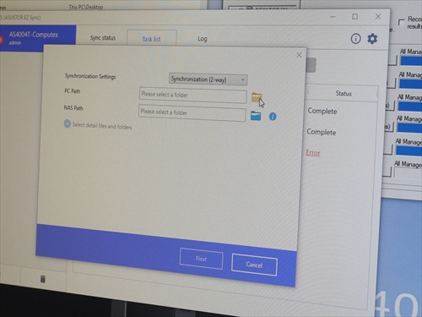Browse for NAS Path folder icon
This screenshot has width=422, height=317.
[256, 116]
